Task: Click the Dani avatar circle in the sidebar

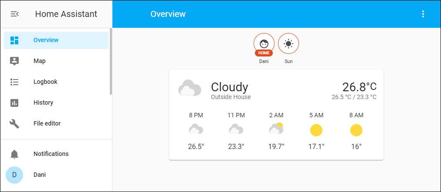Action: (14, 175)
